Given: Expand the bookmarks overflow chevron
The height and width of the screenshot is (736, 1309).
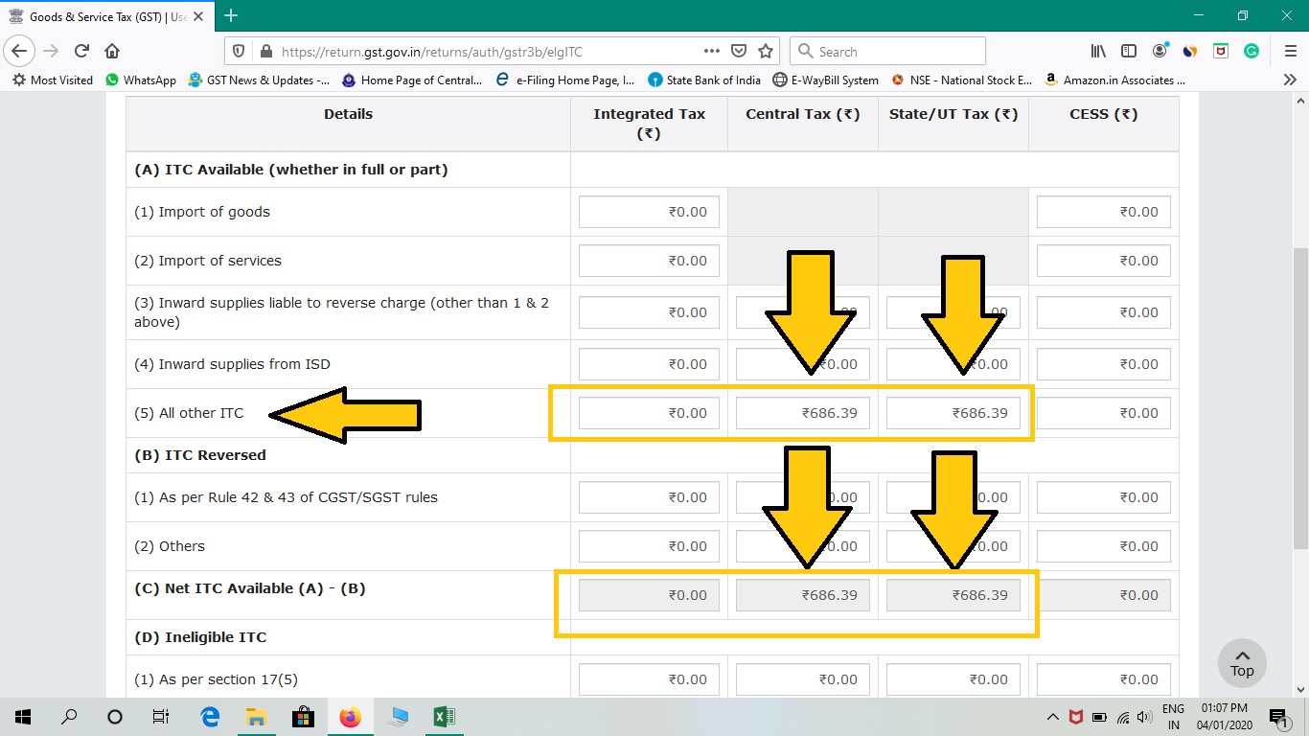Looking at the screenshot, I should pyautogui.click(x=1291, y=80).
